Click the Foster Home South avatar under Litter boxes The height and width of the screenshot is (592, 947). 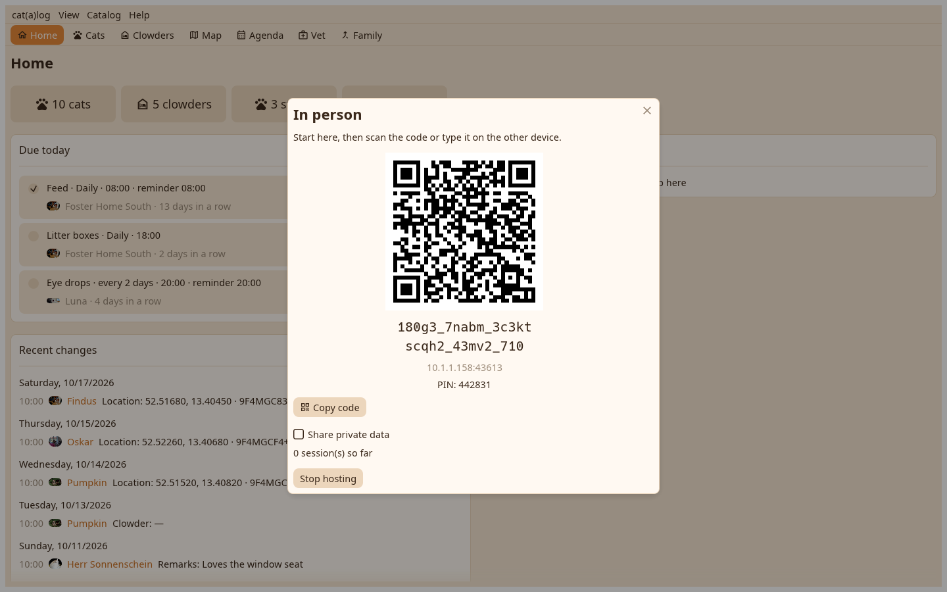pyautogui.click(x=53, y=253)
